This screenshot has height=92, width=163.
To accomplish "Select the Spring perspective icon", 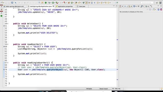I will [x=160, y=3].
